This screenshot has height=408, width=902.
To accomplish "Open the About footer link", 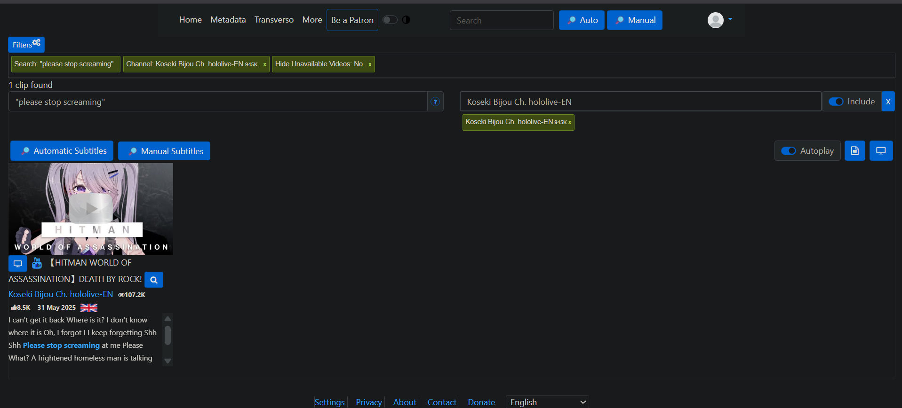I will click(405, 402).
